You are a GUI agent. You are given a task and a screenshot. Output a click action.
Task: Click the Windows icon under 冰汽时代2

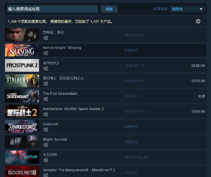click(45, 69)
